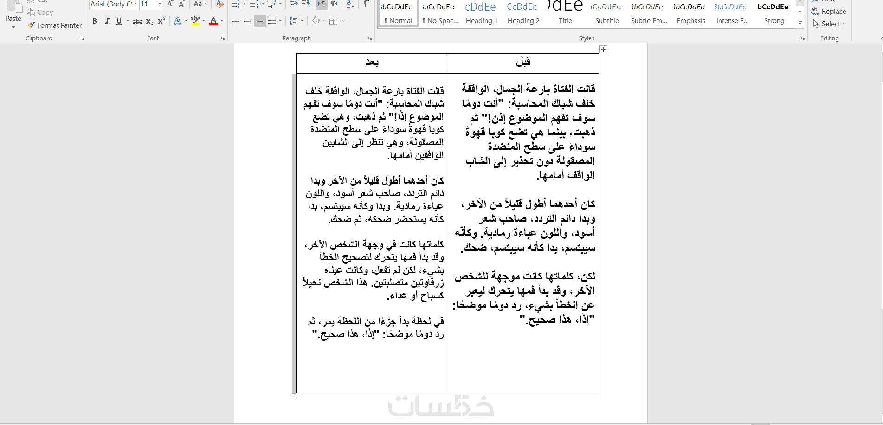Click the font size input box
The width and height of the screenshot is (883, 425).
pyautogui.click(x=148, y=4)
